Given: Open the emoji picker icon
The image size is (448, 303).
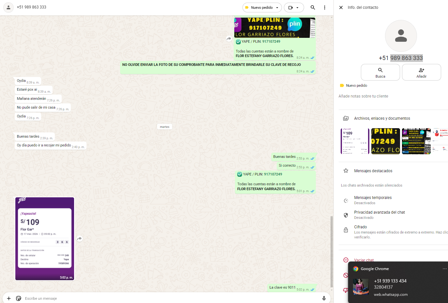Looking at the screenshot, I should [19, 298].
